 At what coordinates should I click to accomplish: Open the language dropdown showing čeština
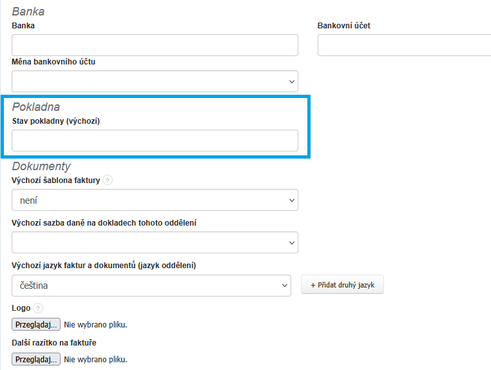pyautogui.click(x=151, y=285)
